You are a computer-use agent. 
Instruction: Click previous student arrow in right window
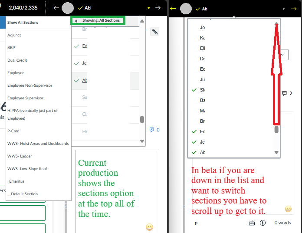click(173, 9)
